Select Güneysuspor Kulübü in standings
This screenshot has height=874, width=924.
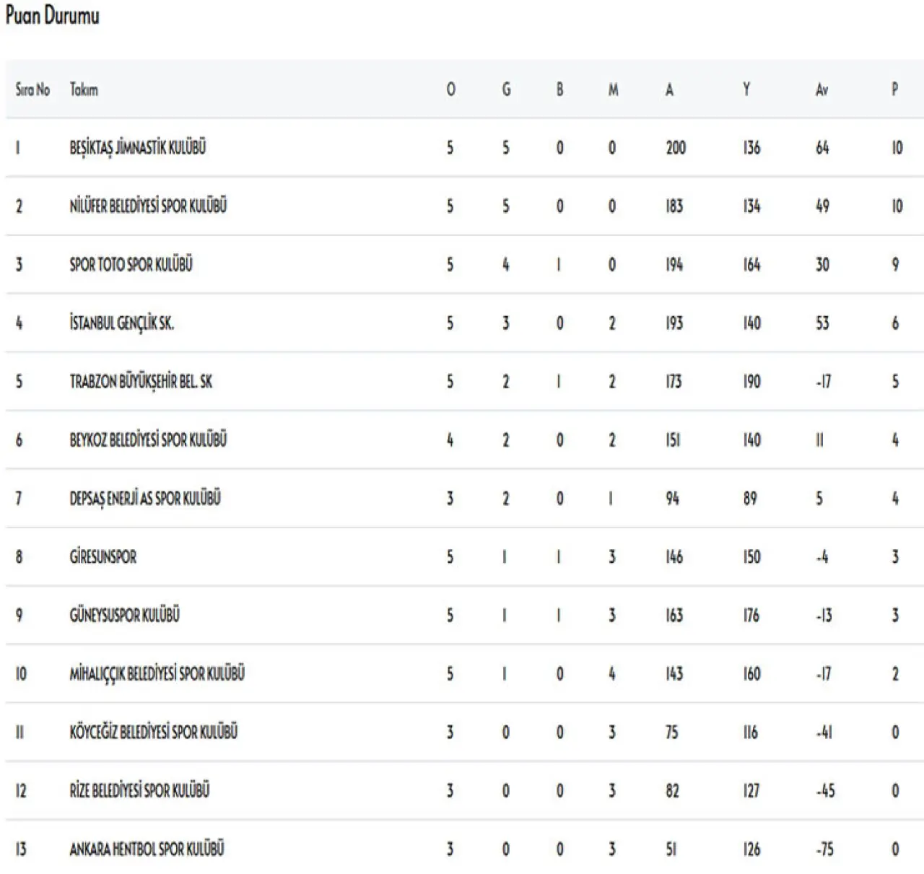click(124, 616)
